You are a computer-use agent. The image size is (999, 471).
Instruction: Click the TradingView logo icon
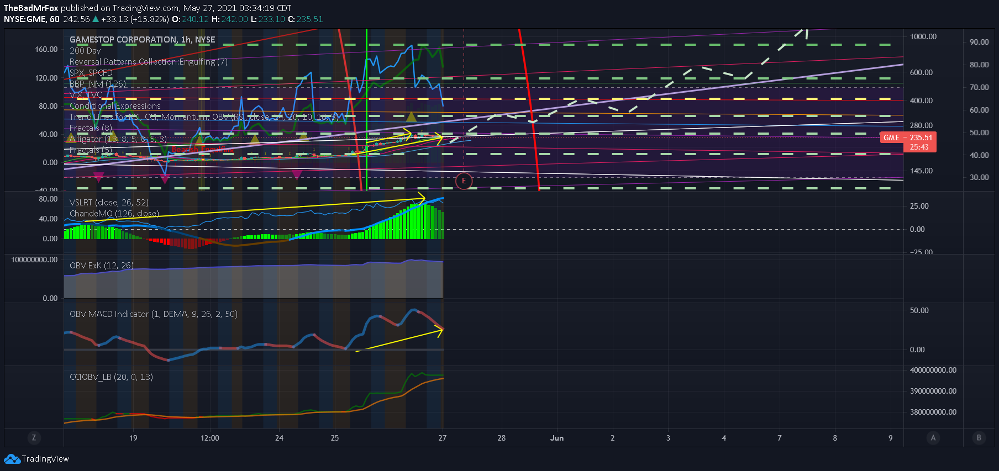click(x=12, y=459)
